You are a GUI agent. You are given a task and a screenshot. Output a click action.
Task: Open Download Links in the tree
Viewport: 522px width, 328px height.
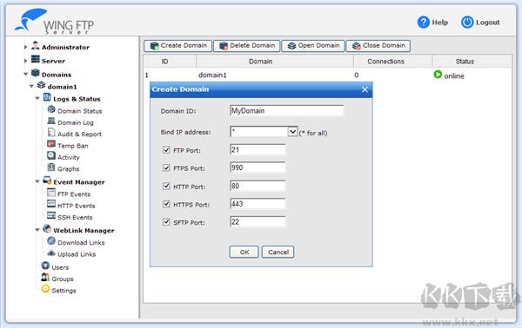point(81,242)
